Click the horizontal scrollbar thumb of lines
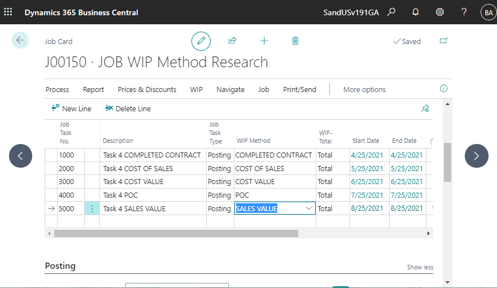This screenshot has height=288, width=497. [176, 233]
